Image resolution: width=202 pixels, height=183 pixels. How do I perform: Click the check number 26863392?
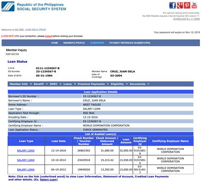(x=84, y=151)
